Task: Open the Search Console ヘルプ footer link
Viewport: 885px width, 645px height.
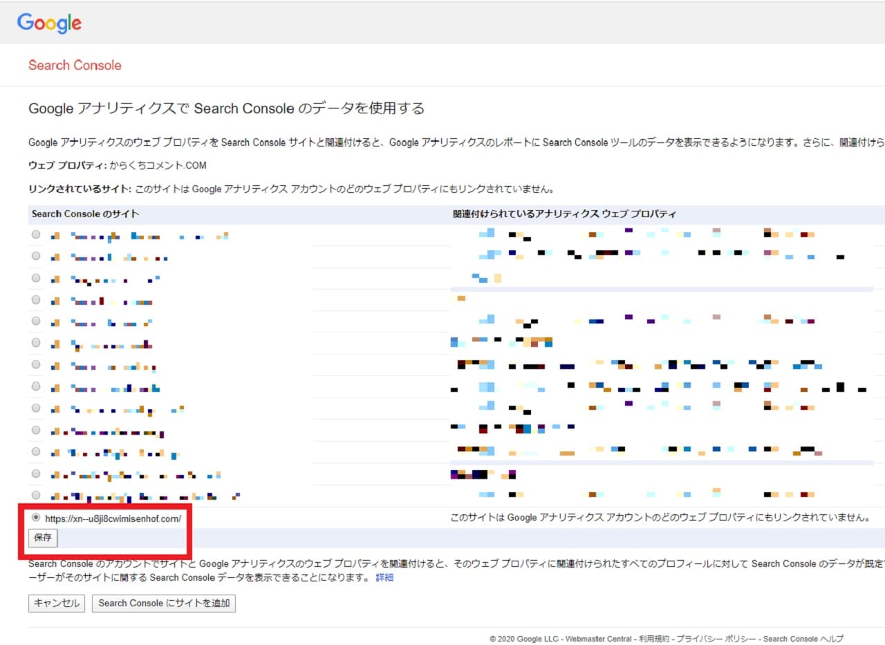Action: (x=803, y=639)
